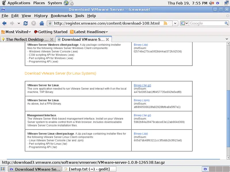This screenshot has width=230, height=172.
Task: Click 'Perl scripting API for Linux (.tar)' line
Action: pos(47,144)
